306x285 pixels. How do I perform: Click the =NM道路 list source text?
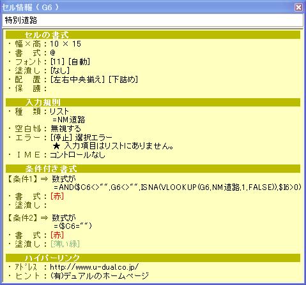(x=69, y=120)
